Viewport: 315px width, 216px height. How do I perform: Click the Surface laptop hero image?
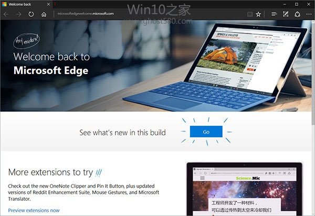[x=215, y=67]
